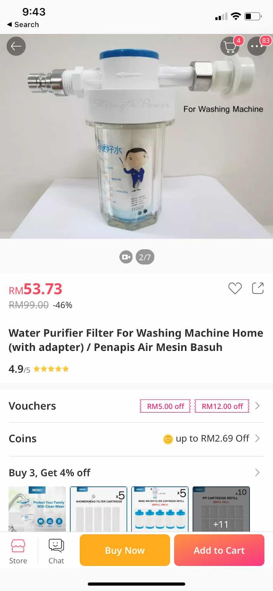Open Showerhead Filter Cartridge thumbnail
This screenshot has width=273, height=591.
[99, 509]
